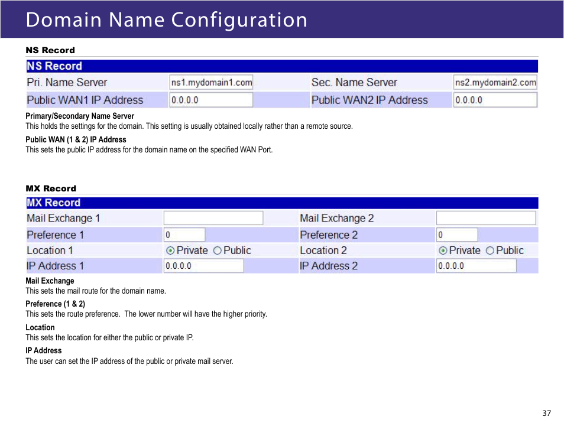
Task: Click the 'Primary/Secondary Name Server' heading
Action: pos(80,116)
